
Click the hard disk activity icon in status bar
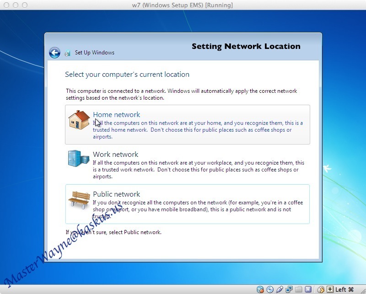[259, 289]
